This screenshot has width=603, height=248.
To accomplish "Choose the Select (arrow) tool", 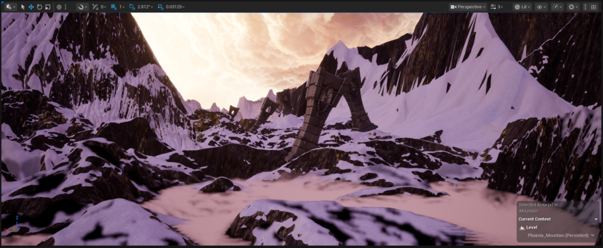I will pyautogui.click(x=23, y=6).
